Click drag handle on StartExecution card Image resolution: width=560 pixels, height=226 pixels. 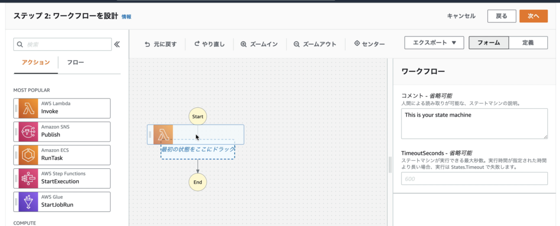tap(16, 179)
